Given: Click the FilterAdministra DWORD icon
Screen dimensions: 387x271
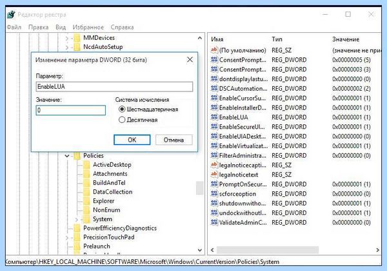Looking at the screenshot, I should (x=214, y=156).
